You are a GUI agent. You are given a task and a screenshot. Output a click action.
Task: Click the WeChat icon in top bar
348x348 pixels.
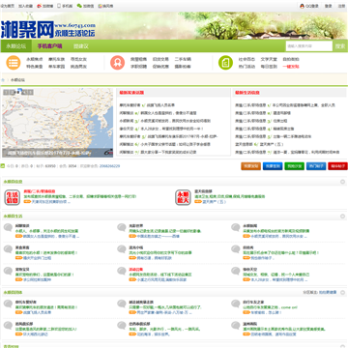(79, 6)
